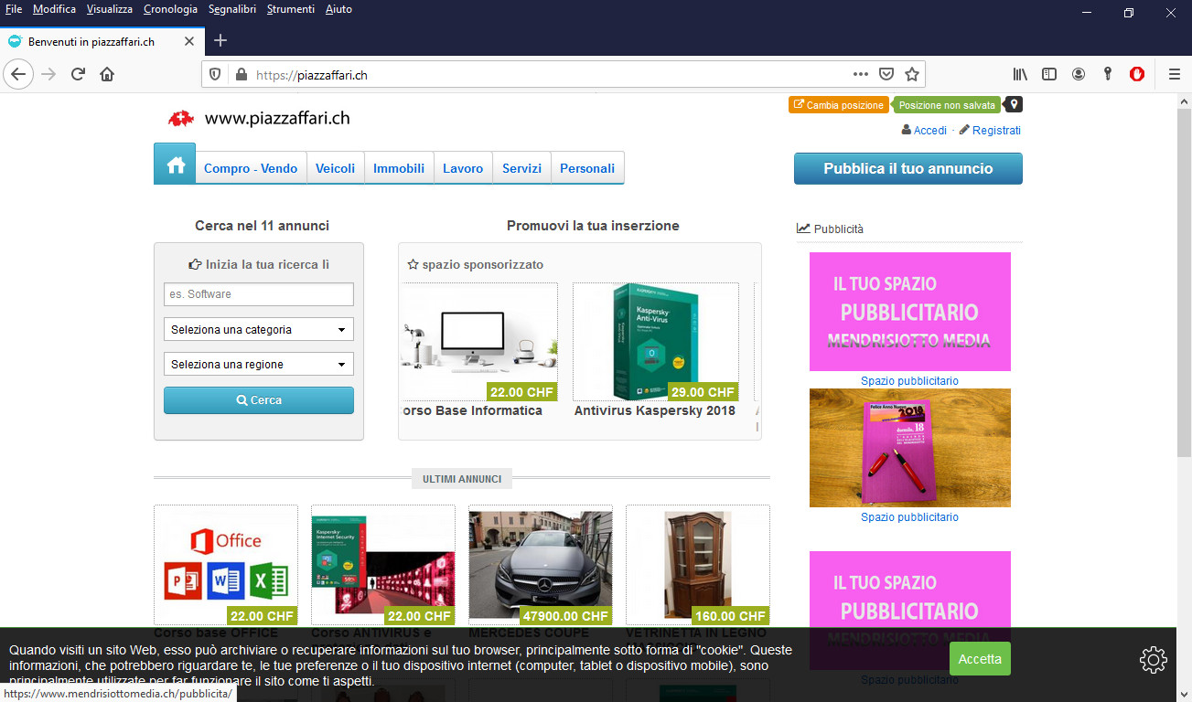Open the page actions three-dot menu

pos(860,75)
